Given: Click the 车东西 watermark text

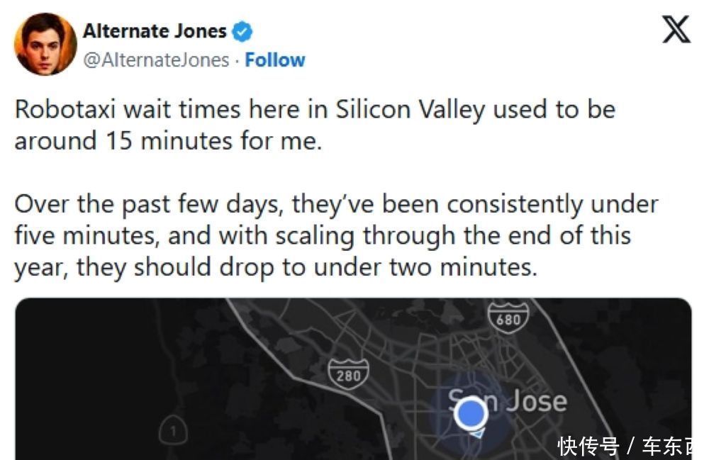Looking at the screenshot, I should tap(668, 447).
